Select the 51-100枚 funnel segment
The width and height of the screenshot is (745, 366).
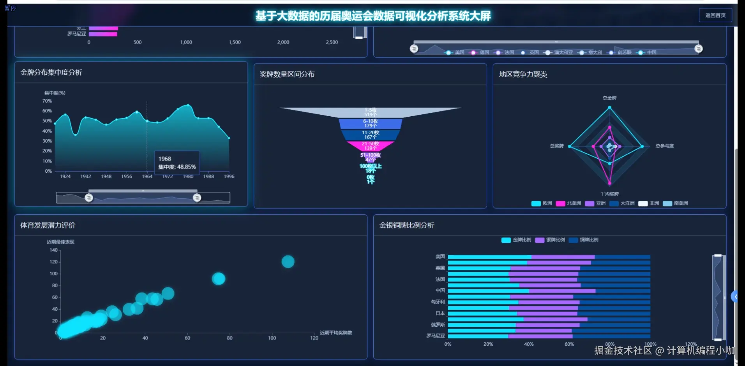point(371,157)
